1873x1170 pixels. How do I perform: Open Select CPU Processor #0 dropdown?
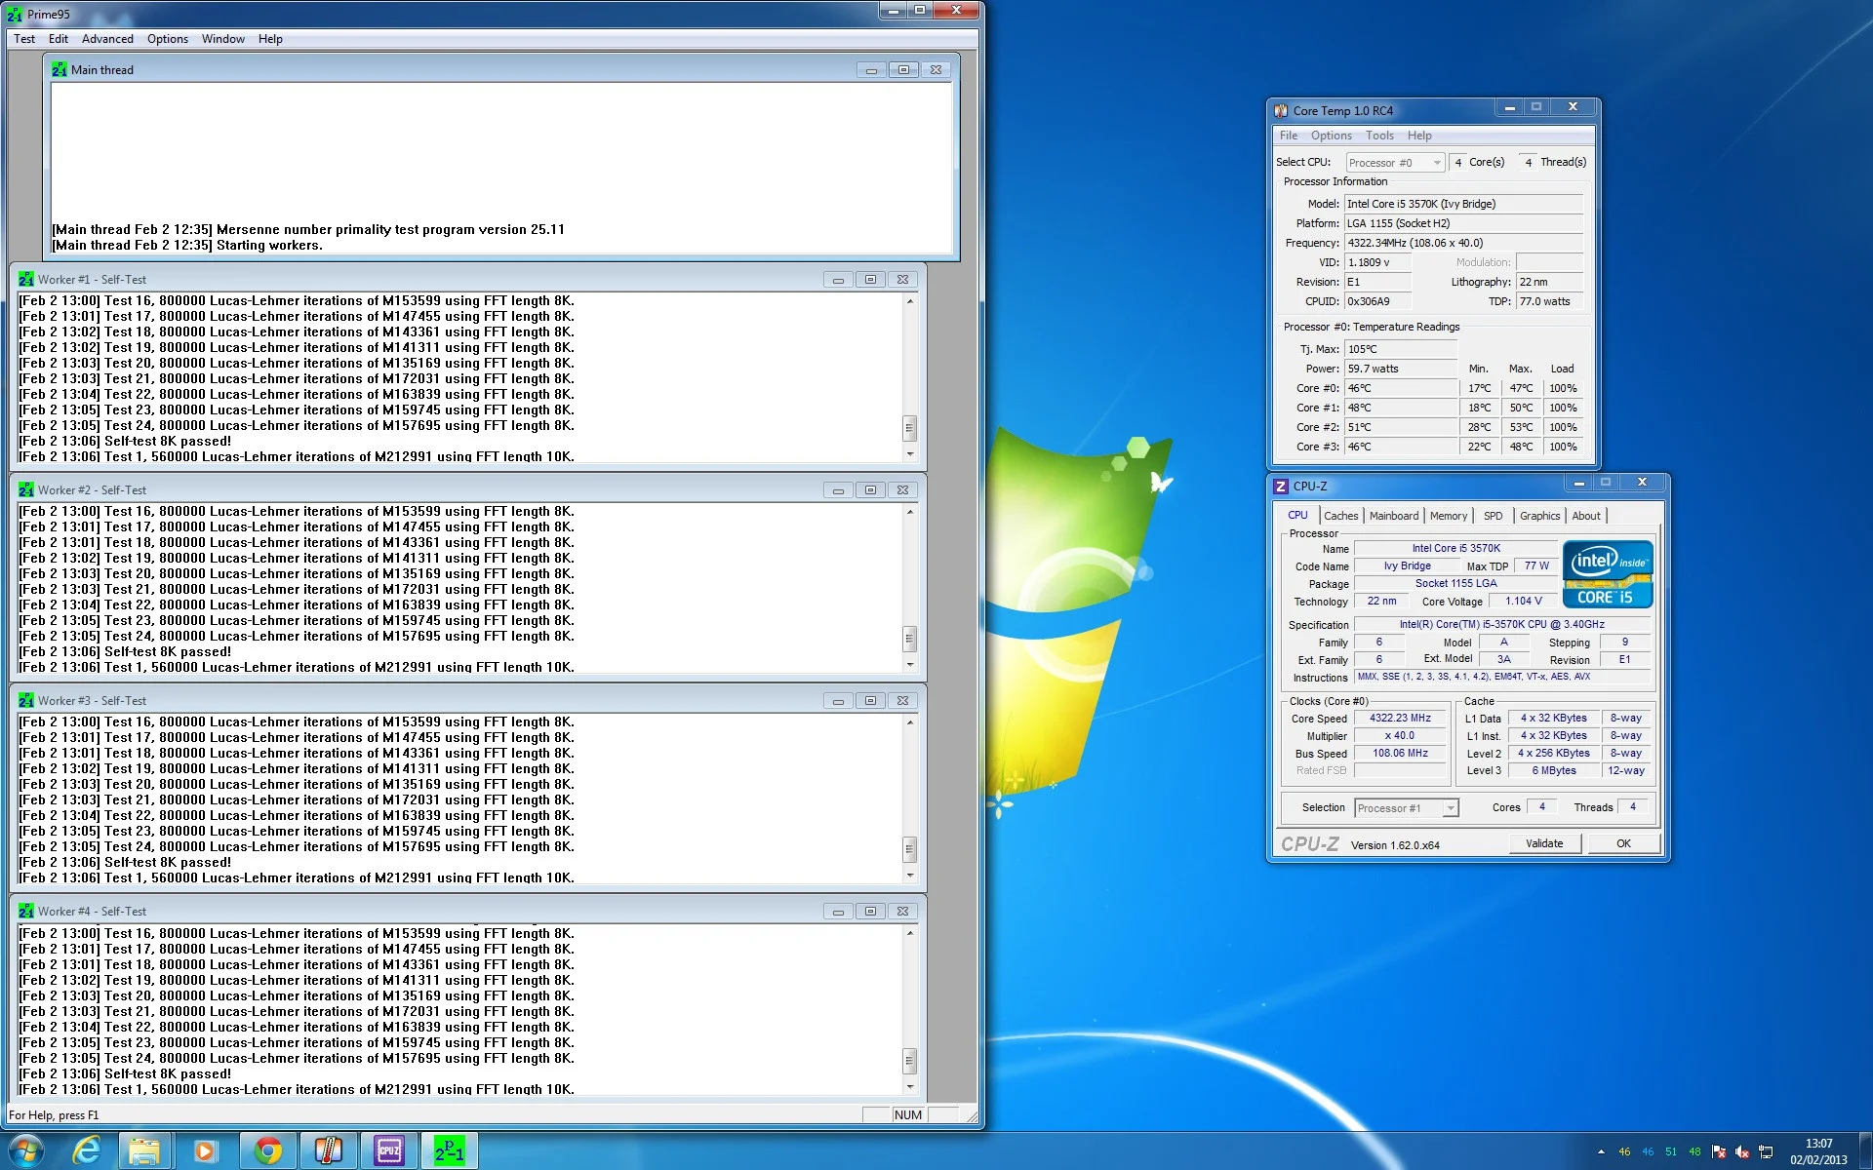tap(1395, 163)
